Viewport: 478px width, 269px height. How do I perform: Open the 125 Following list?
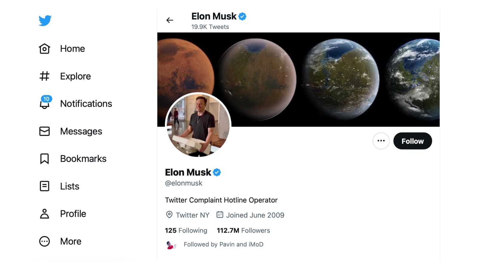186,230
